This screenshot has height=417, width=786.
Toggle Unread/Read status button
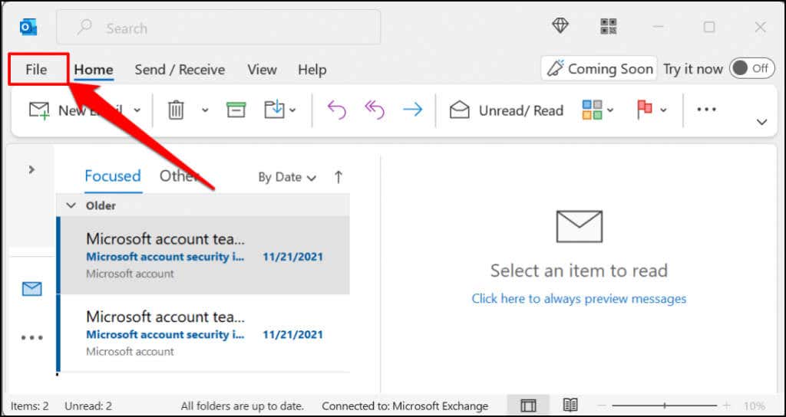[507, 110]
